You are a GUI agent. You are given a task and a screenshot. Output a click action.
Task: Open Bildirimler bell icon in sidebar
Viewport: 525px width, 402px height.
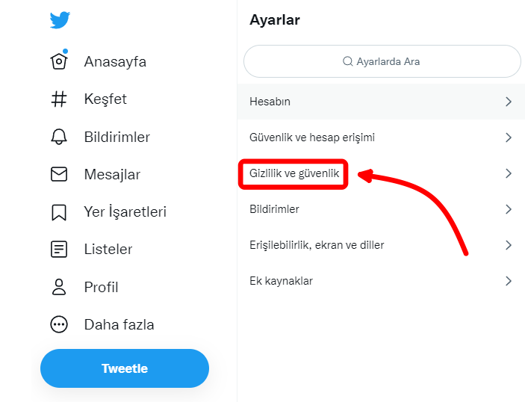click(59, 137)
